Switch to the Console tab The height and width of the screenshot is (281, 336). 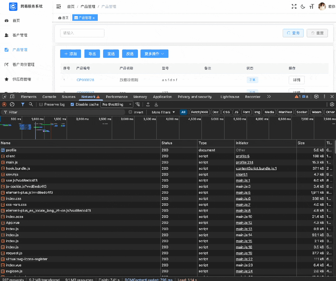[49, 97]
